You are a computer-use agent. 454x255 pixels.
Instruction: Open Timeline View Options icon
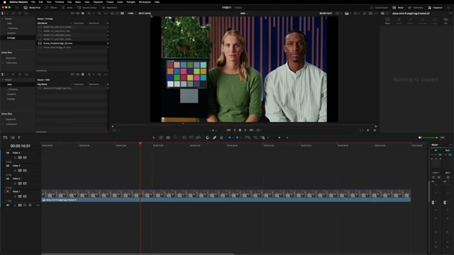[x=5, y=137]
